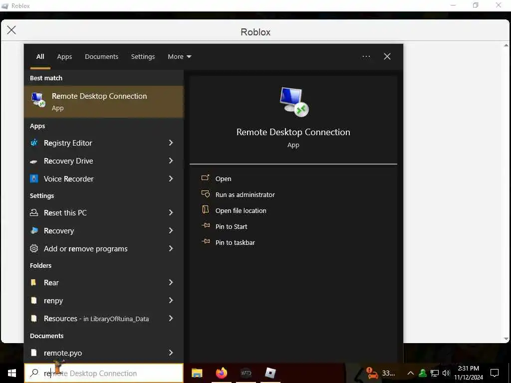Open the More filter dropdown
This screenshot has width=511, height=383.
179,57
